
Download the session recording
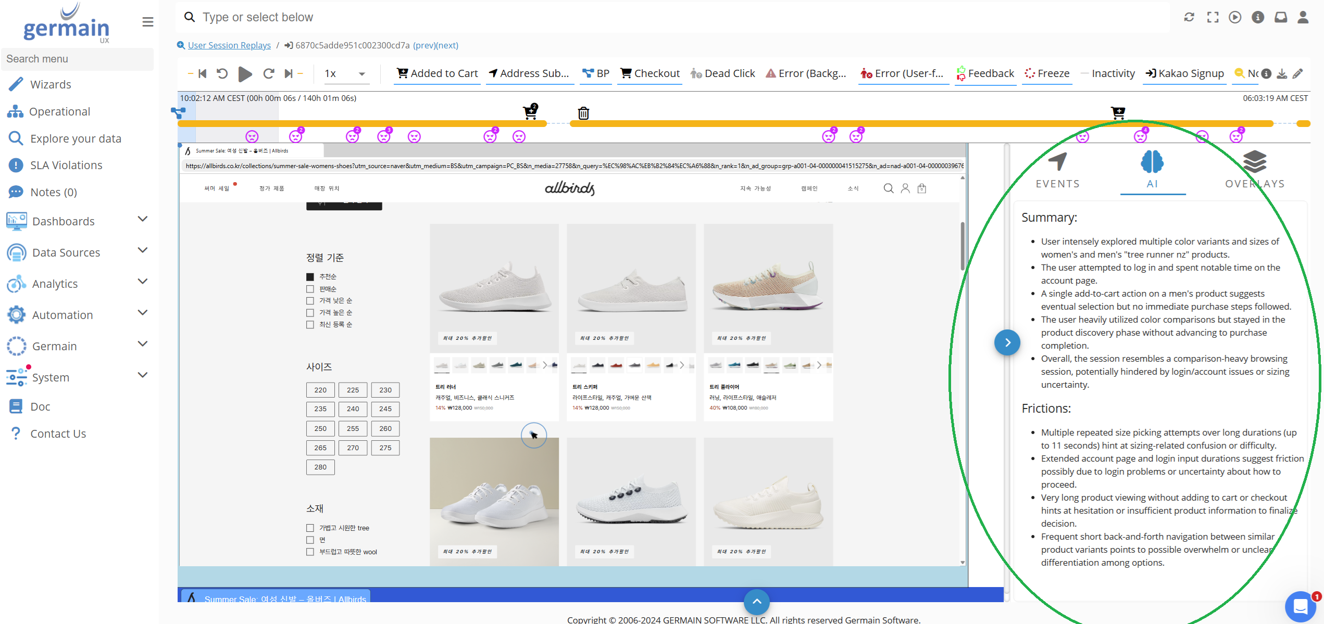[x=1281, y=73]
